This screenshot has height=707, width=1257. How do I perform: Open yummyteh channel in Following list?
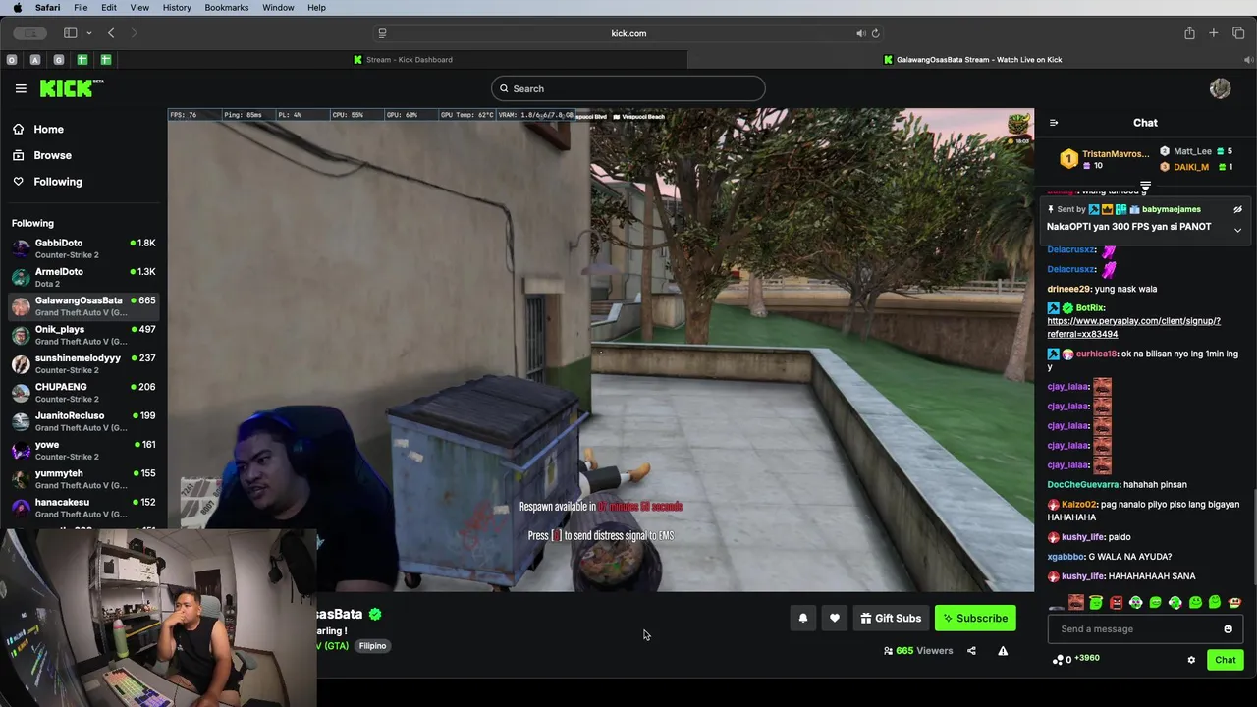click(83, 479)
